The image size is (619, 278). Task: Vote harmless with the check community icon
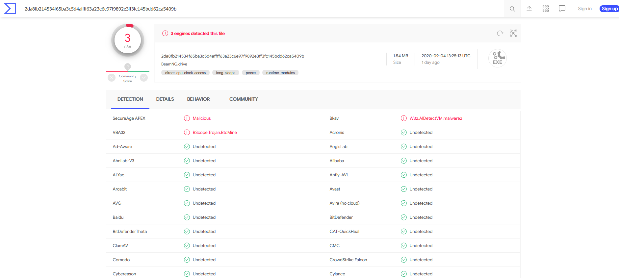(x=144, y=78)
